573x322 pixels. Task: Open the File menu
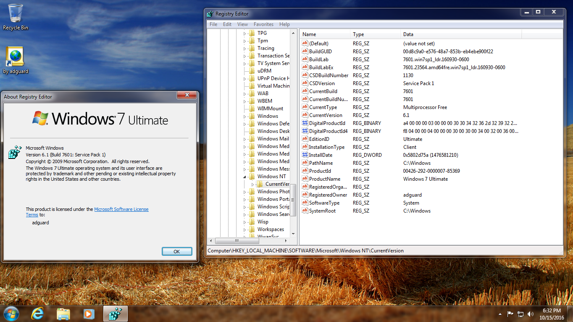click(x=213, y=24)
